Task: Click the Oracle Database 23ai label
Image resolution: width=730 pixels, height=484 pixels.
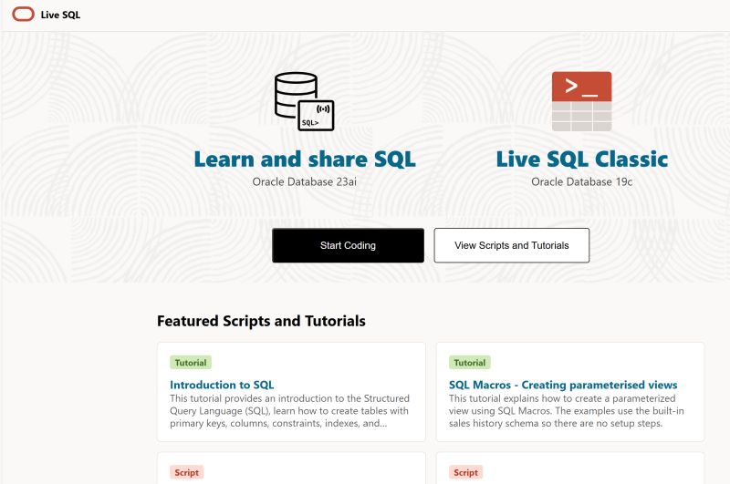Action: [x=304, y=181]
